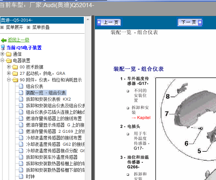
Task: Click the 当前:Q5电子装置 computer icon
Action: (x=3, y=47)
